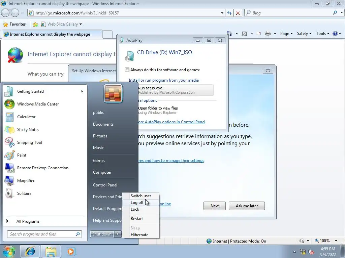Open the Tools menu
The height and width of the screenshot is (258, 345).
(x=322, y=34)
